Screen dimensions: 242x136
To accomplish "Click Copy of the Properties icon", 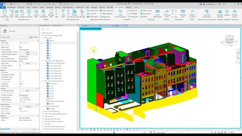I will pos(121,13).
